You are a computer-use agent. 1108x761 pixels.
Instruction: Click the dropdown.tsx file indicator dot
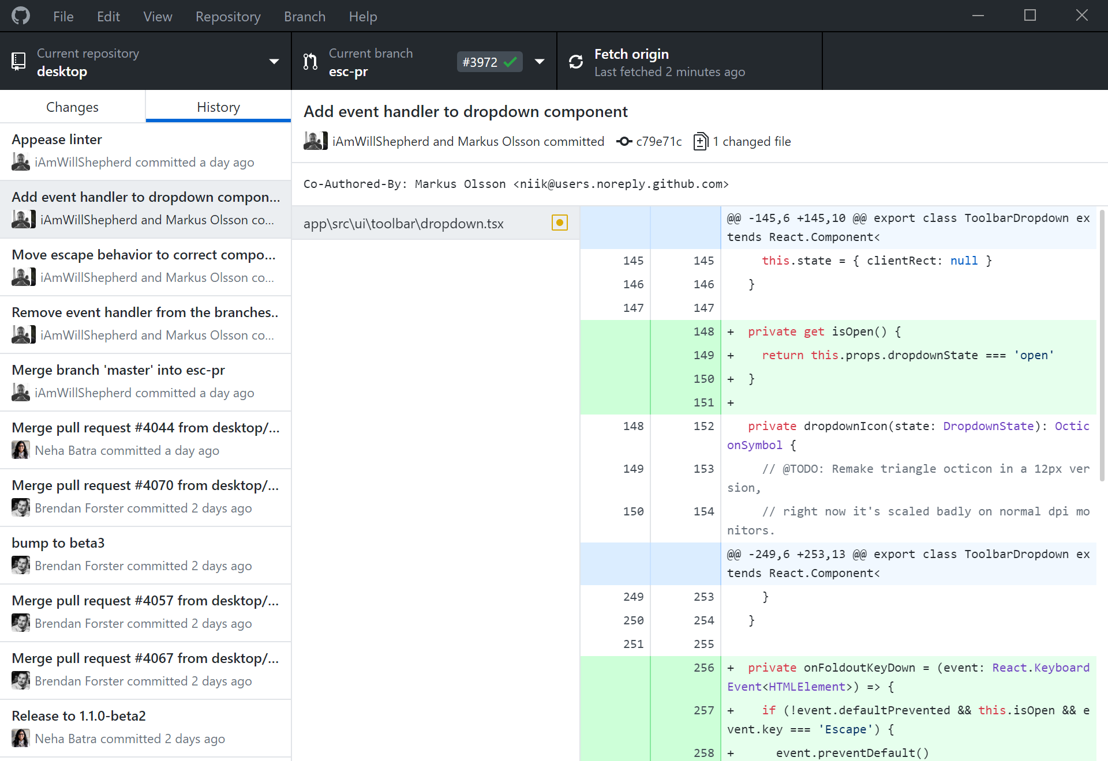tap(560, 222)
